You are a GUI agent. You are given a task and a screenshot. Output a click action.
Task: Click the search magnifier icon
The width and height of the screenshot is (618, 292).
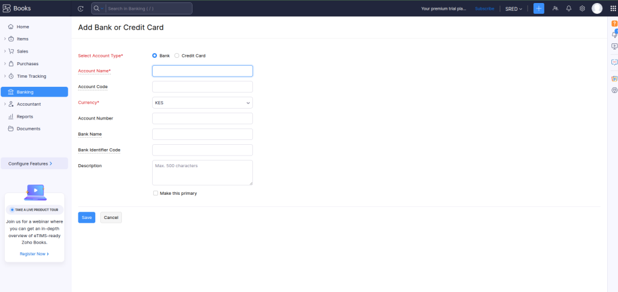[x=96, y=8]
